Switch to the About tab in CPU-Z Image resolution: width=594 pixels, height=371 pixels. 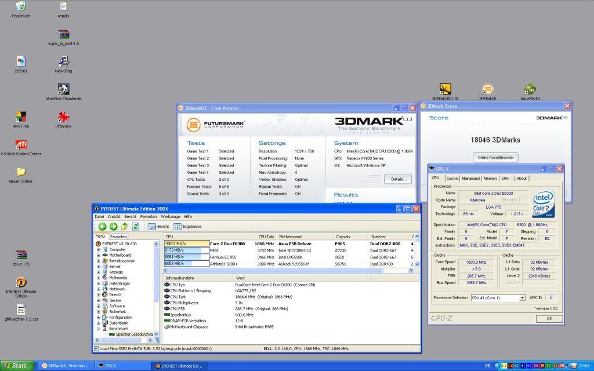click(521, 179)
